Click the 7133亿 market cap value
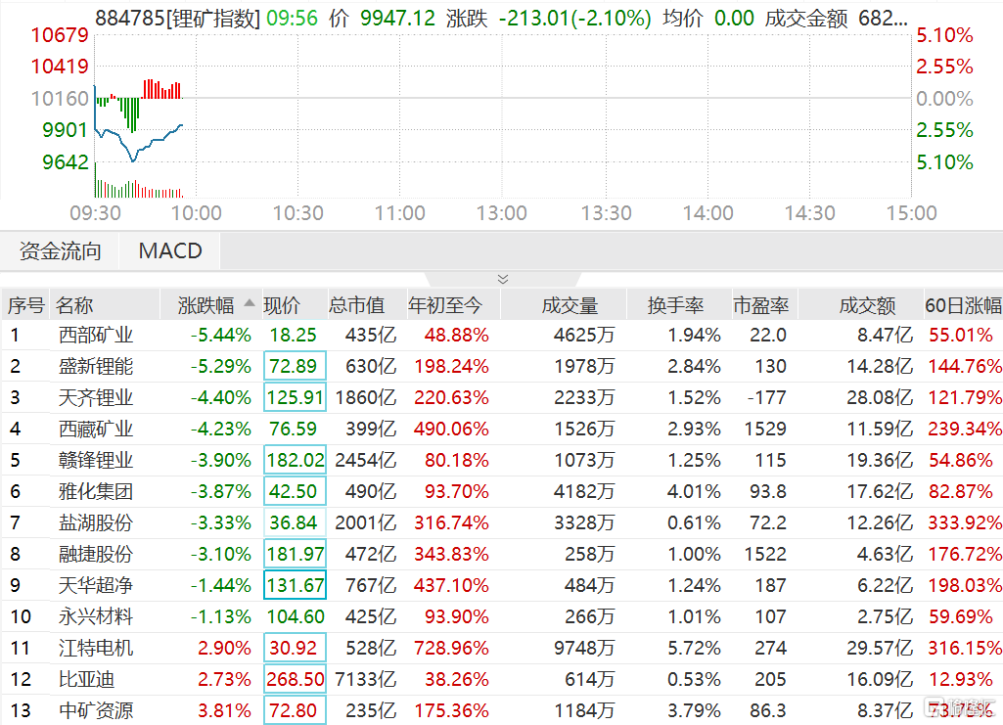Viewport: 1003px width, 725px height. coord(366,680)
